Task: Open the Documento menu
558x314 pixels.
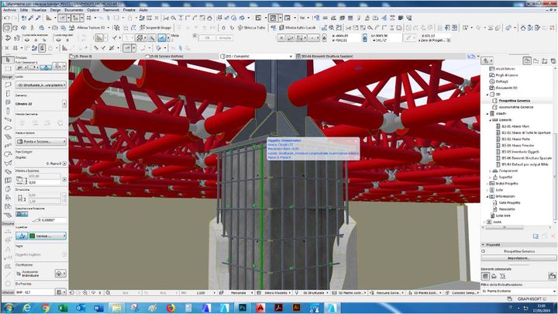Action: pos(74,10)
